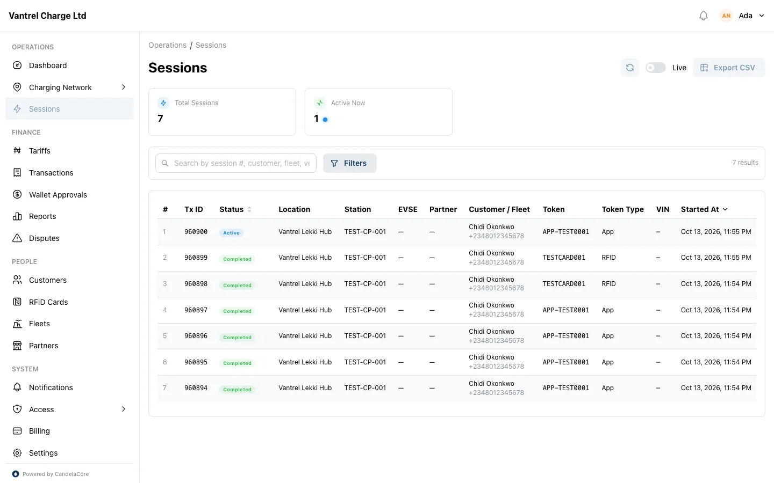Screen dimensions: 774x483
Task: Click Tx ID 960899 cell
Action: (196, 258)
